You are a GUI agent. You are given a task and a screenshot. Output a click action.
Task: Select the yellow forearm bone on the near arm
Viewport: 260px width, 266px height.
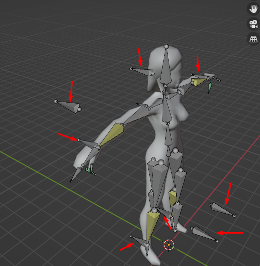click(112, 134)
